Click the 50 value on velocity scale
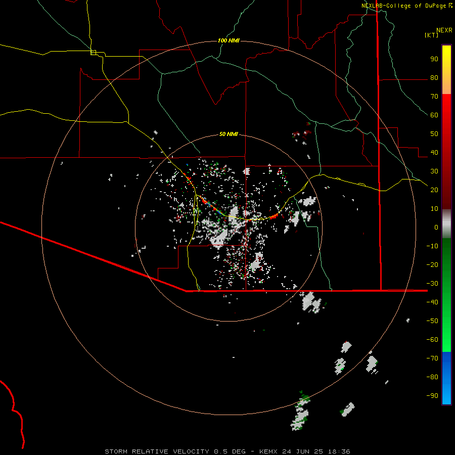 [434, 134]
